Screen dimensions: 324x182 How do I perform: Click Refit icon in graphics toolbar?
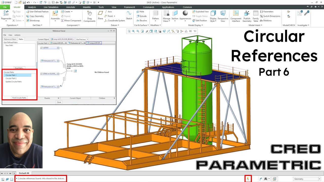(x=129, y=31)
